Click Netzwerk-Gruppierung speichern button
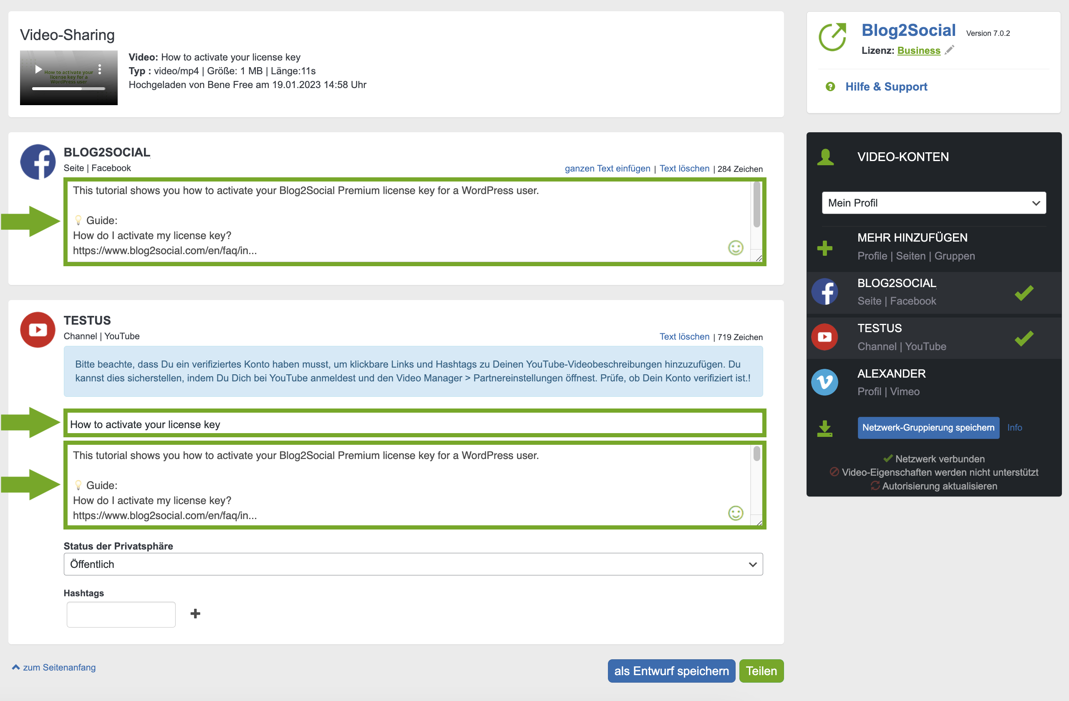1069x701 pixels. 928,428
